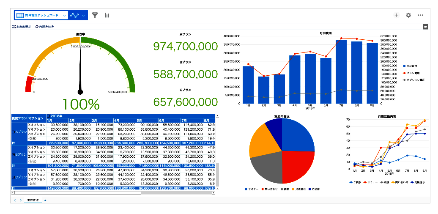Collapse the 2018年 column group
The width and height of the screenshot is (438, 214).
point(49,115)
